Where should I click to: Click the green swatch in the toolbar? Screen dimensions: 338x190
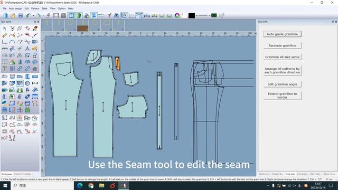(214, 15)
